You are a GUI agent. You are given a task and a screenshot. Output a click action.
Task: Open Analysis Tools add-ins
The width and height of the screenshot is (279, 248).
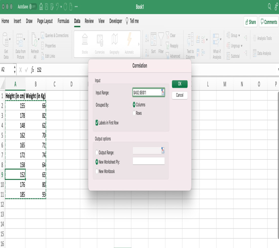[x=262, y=38]
